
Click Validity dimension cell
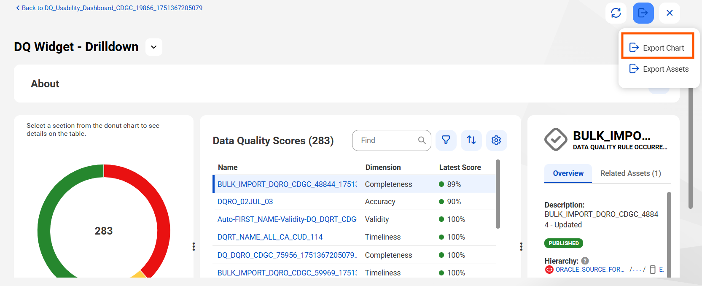[x=377, y=219]
